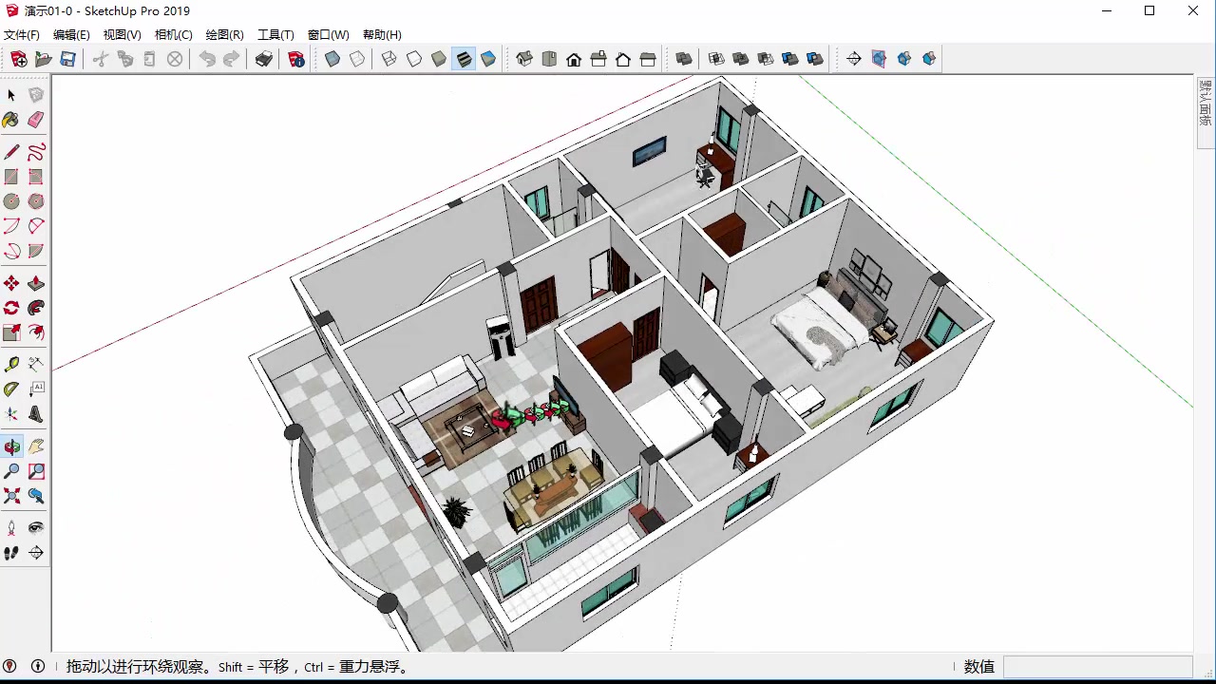Click the Zoom Extents tool
The image size is (1216, 684).
11,496
